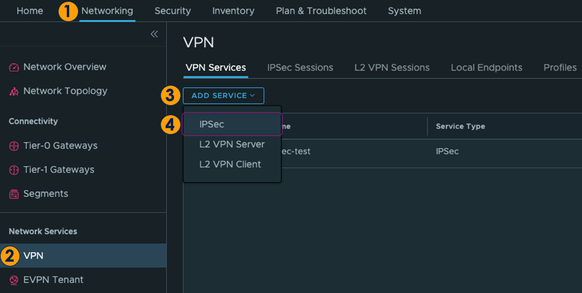Image resolution: width=582 pixels, height=293 pixels.
Task: Navigate to Tier-0 Gateways
Action: pos(60,146)
